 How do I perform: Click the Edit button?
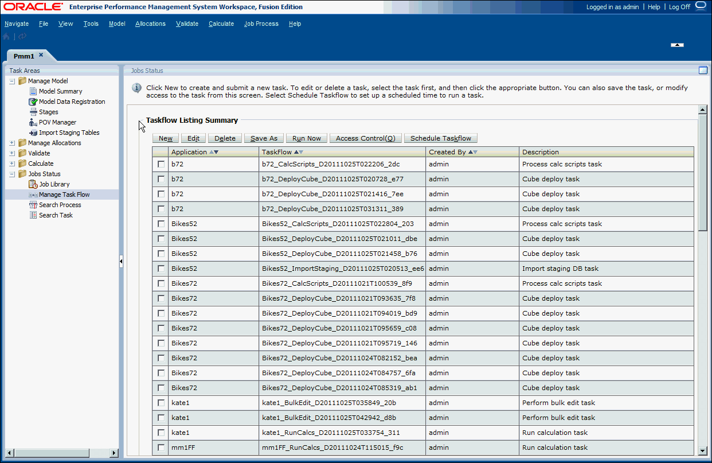click(x=194, y=138)
